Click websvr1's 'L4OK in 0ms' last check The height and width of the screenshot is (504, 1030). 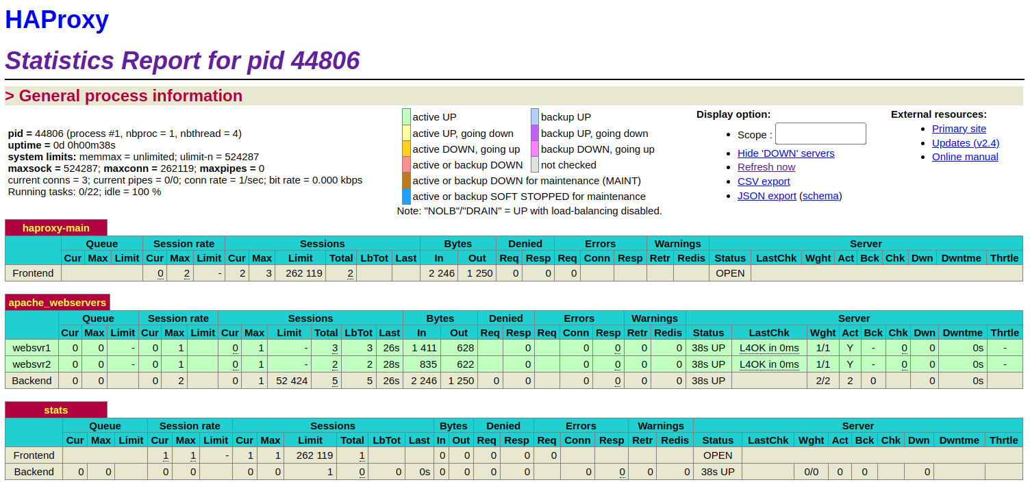pos(769,348)
